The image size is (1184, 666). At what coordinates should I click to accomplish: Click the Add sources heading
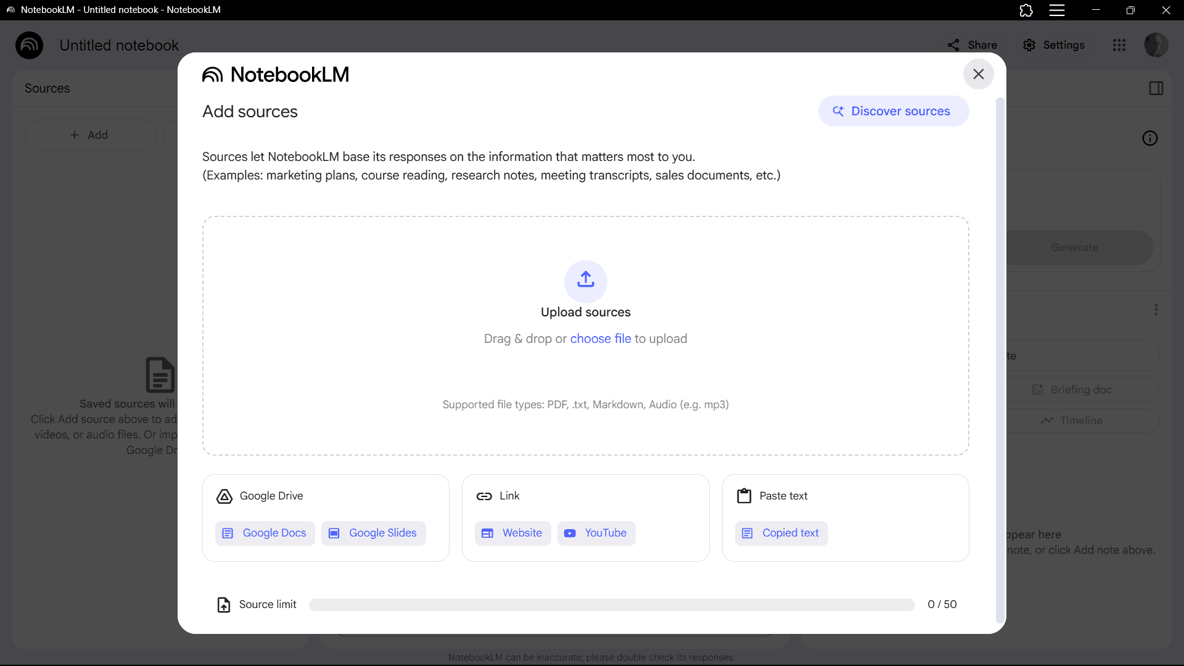pos(250,112)
